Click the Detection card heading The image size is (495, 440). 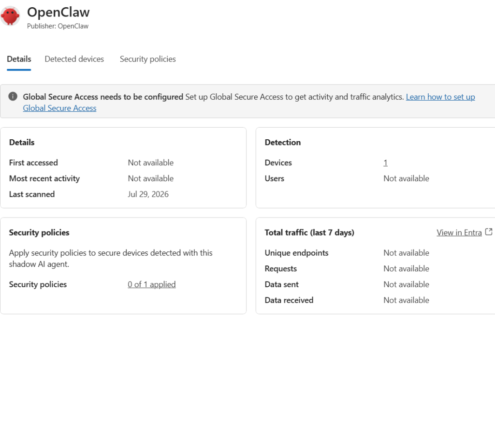(x=282, y=143)
